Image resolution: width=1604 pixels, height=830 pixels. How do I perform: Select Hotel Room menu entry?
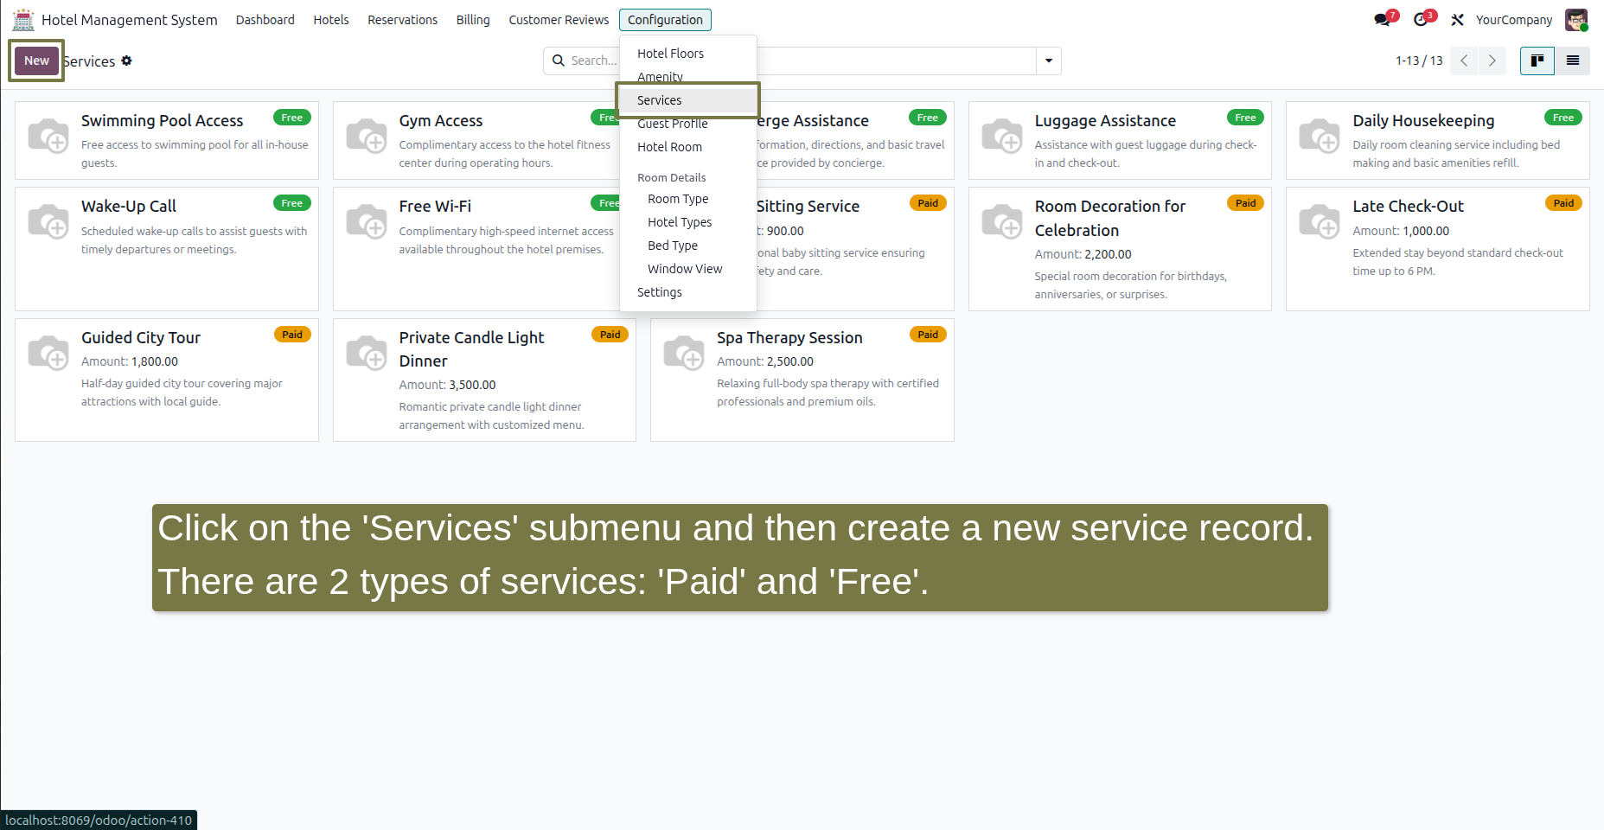[x=688, y=147]
